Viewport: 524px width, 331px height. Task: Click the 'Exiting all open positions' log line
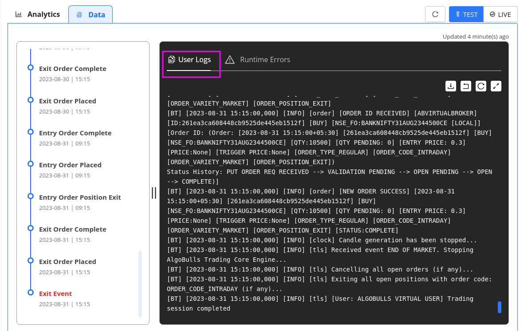(x=330, y=284)
